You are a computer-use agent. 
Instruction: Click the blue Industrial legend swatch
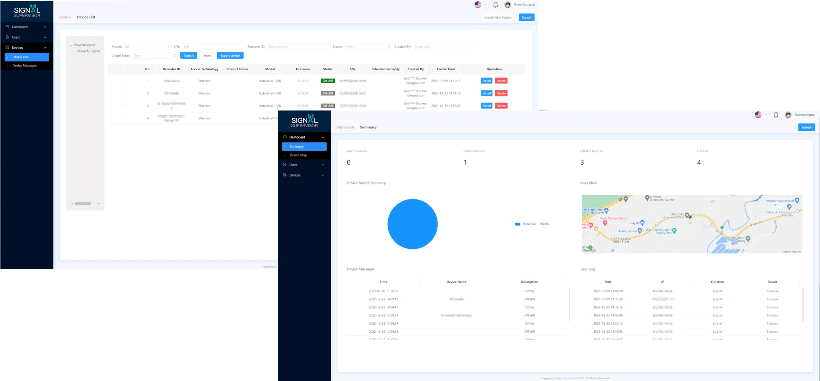(x=517, y=224)
